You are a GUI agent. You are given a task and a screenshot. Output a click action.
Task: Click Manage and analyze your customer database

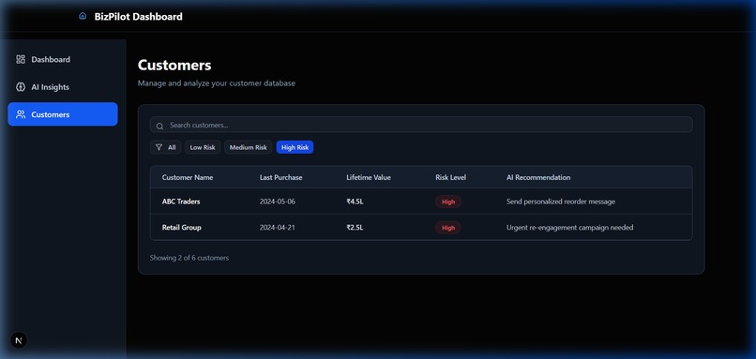217,83
